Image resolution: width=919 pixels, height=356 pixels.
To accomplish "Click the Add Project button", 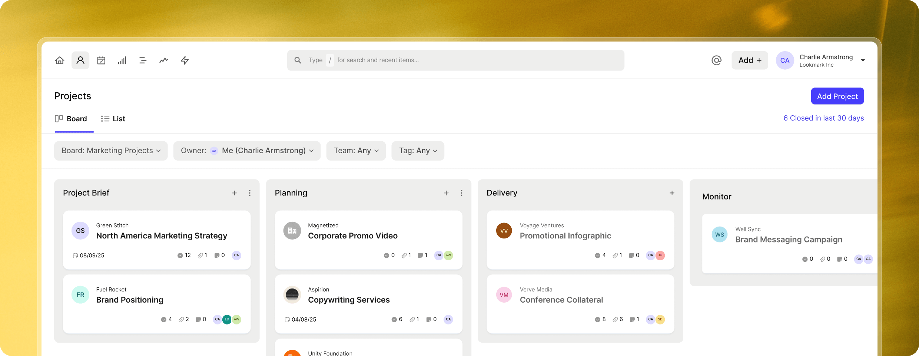I will [837, 96].
